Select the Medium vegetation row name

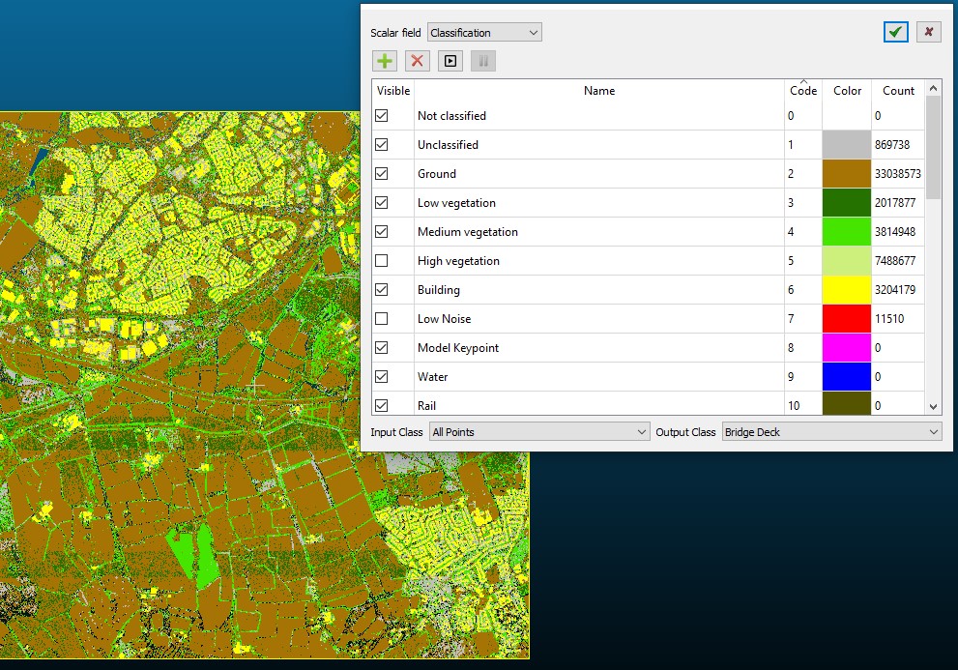click(x=468, y=232)
